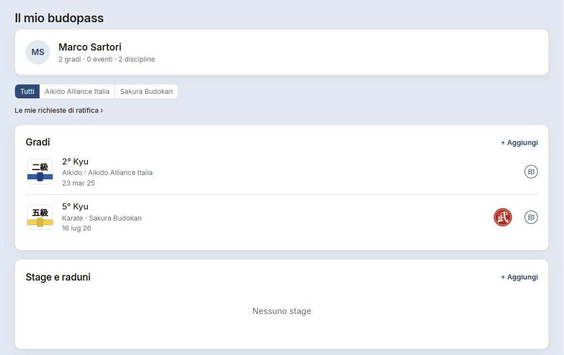
Task: Click Aggiungi in Stage e raduni section
Action: 519,277
